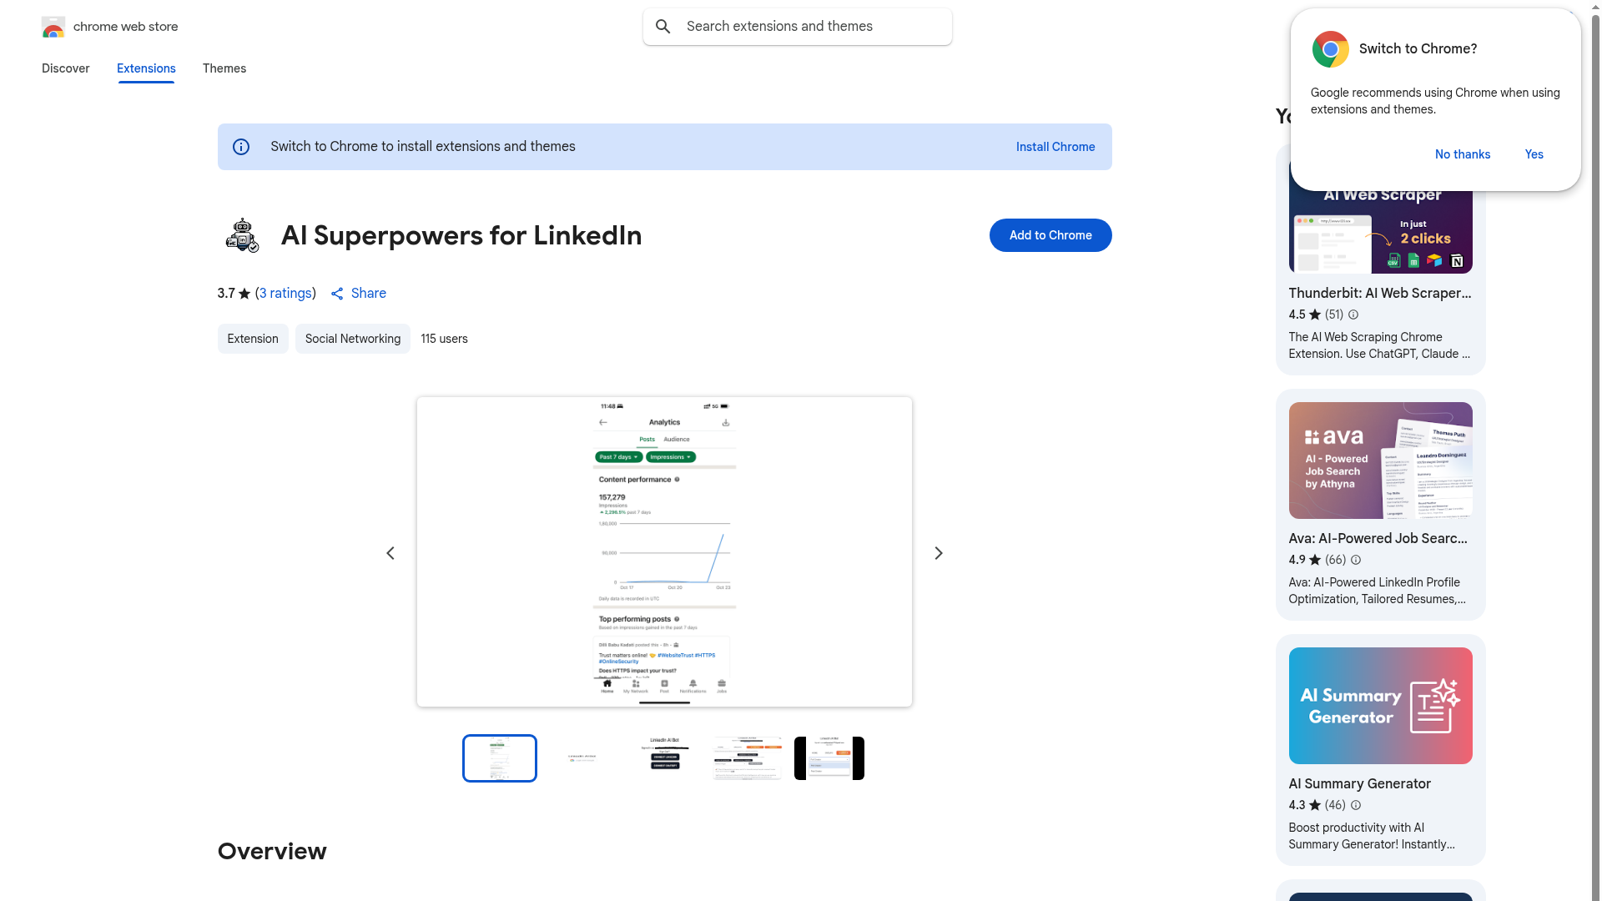
Task: Dismiss popup with No thanks
Action: click(1463, 154)
